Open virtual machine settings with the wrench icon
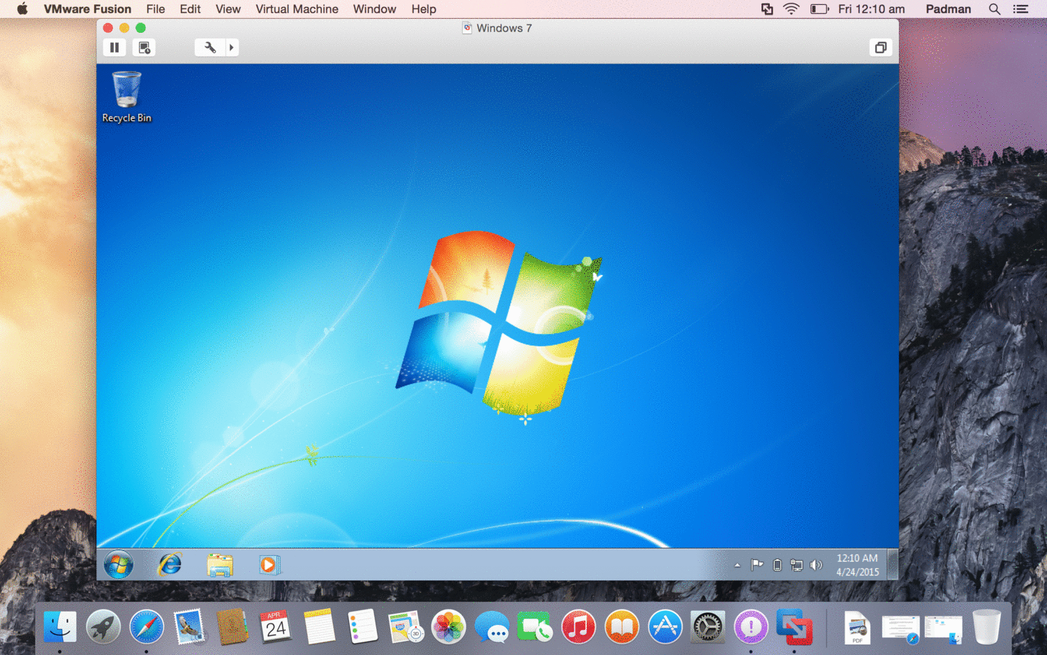Viewport: 1047px width, 655px height. click(209, 47)
